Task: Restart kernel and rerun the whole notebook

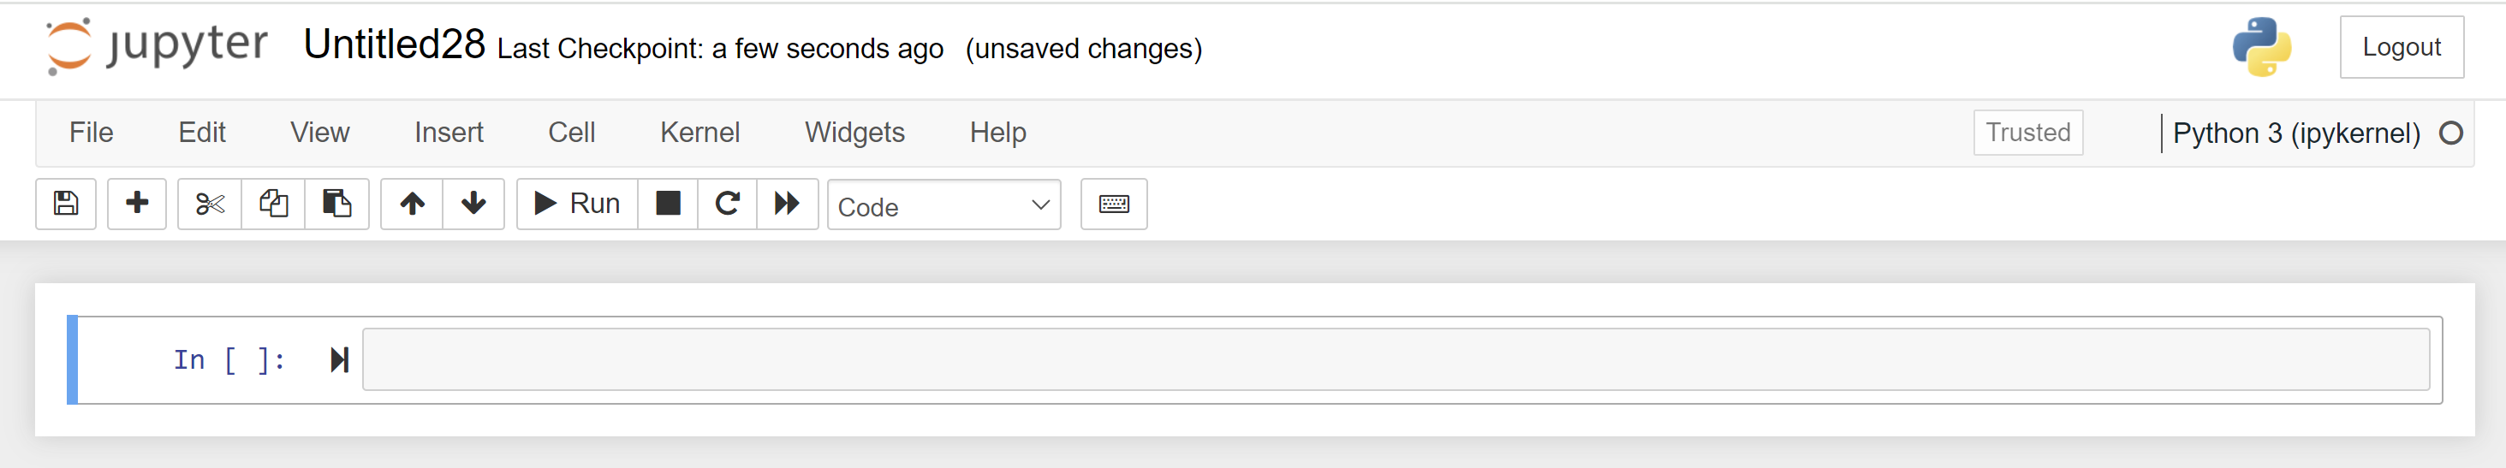Action: [x=787, y=204]
